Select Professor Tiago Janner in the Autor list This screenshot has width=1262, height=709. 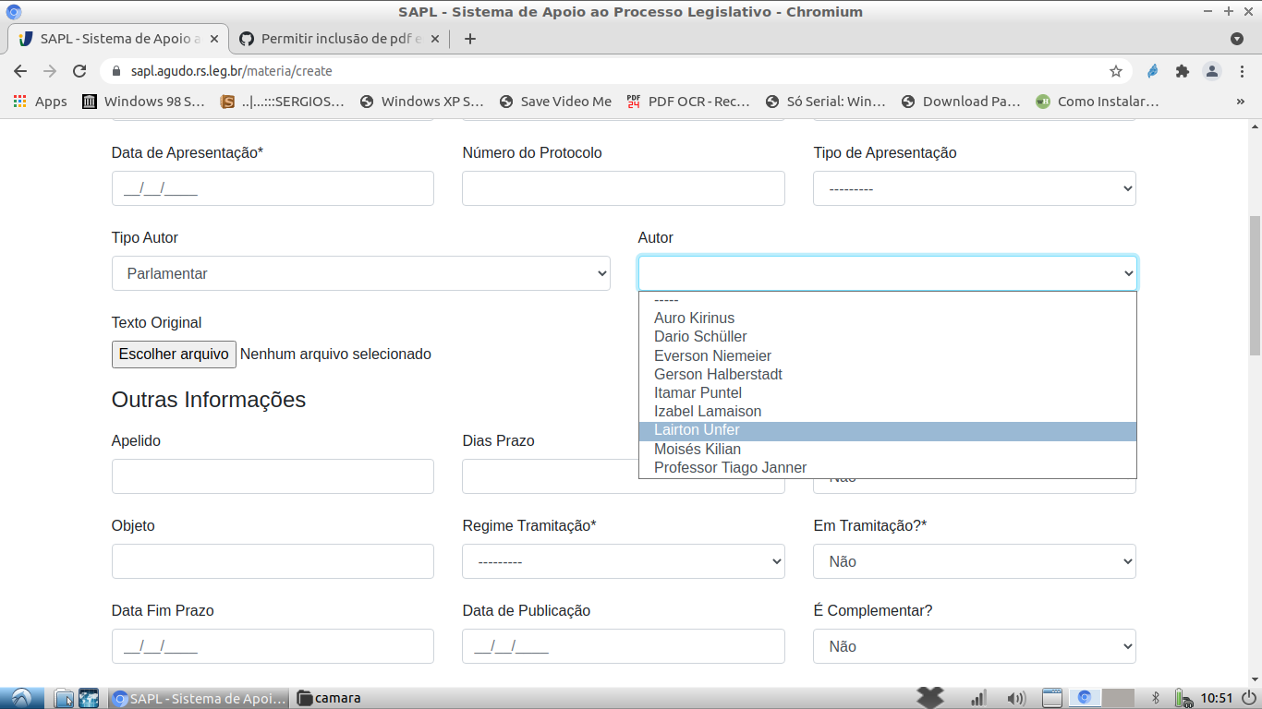[x=888, y=467]
